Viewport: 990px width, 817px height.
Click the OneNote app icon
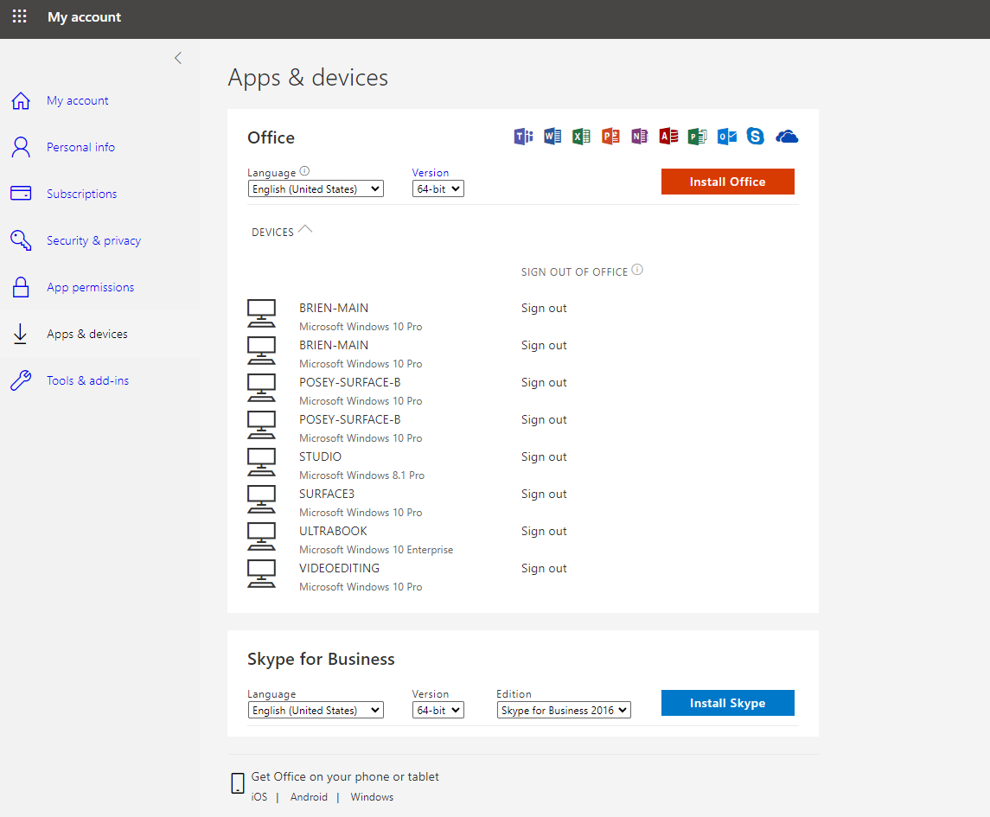tap(640, 137)
